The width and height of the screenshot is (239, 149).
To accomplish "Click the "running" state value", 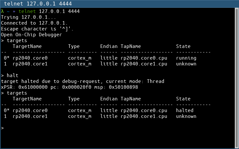I will [186, 58].
